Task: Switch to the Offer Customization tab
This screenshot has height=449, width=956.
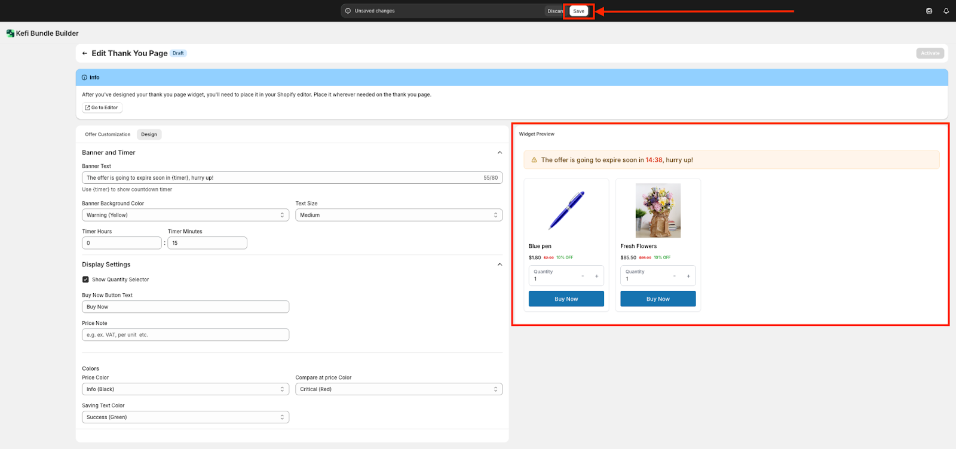Action: pyautogui.click(x=108, y=134)
